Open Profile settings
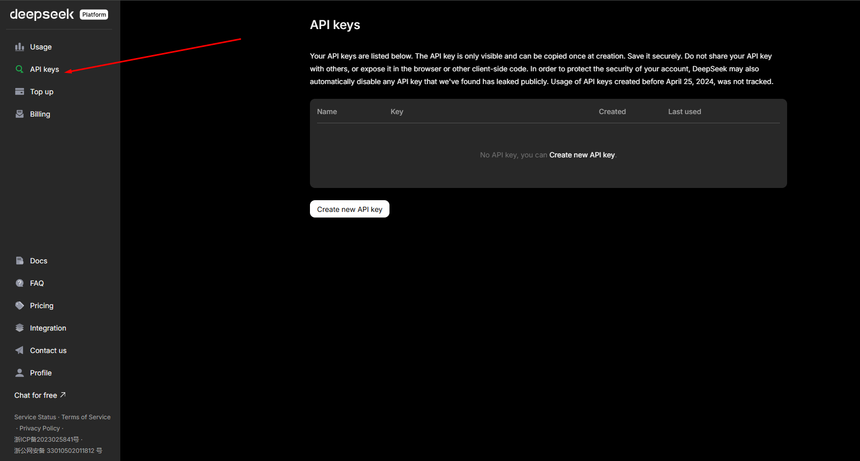This screenshot has height=461, width=860. 41,373
